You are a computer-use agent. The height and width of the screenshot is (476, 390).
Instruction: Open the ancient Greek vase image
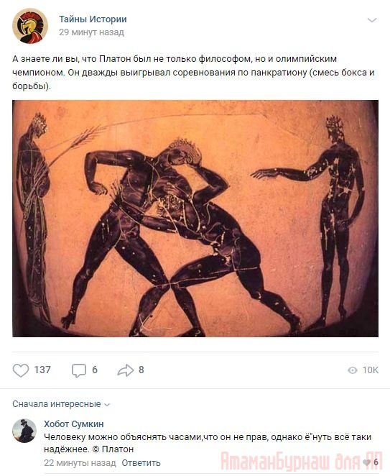(x=195, y=219)
